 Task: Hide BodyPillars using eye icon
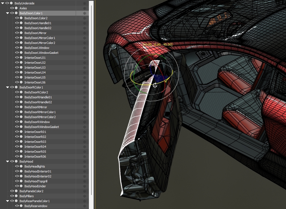[12, 196]
